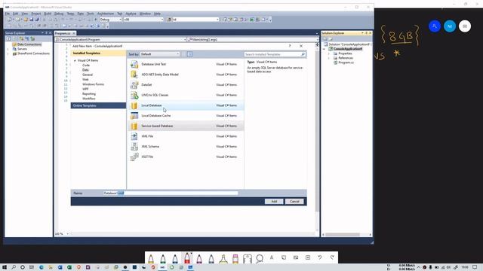483x271 pixels.
Task: Open Task View from taskbar
Action: pos(32,267)
